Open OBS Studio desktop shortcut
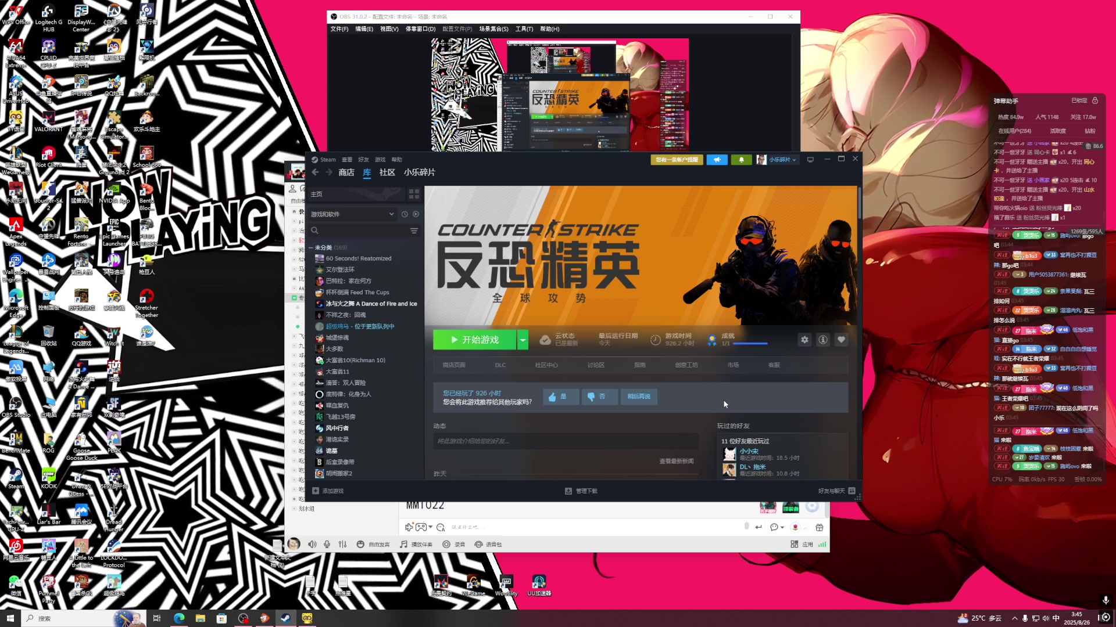1116x627 pixels. [16, 406]
